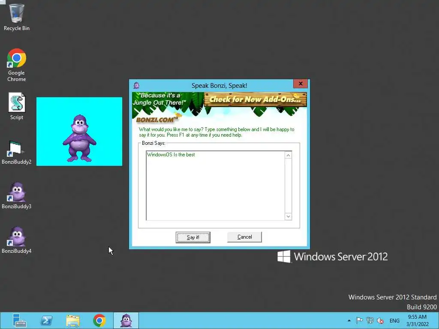Open the Check for New Add-Ons banner
The height and width of the screenshot is (329, 439).
[256, 99]
